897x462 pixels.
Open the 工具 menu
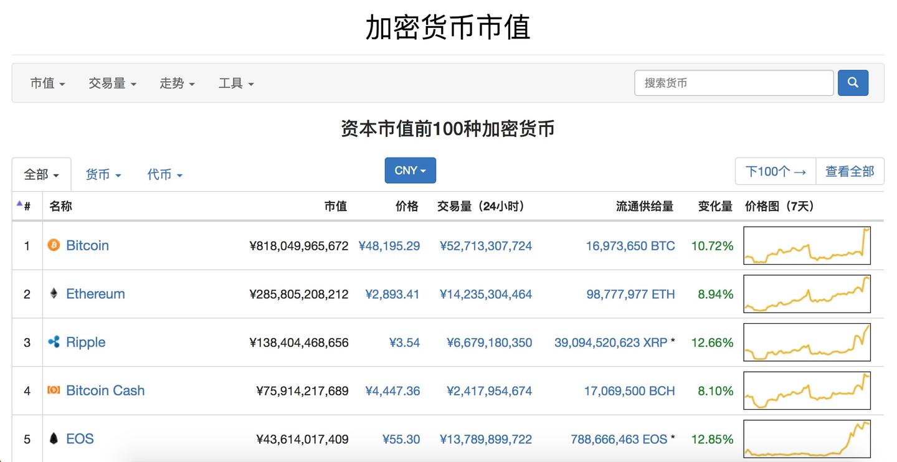236,83
